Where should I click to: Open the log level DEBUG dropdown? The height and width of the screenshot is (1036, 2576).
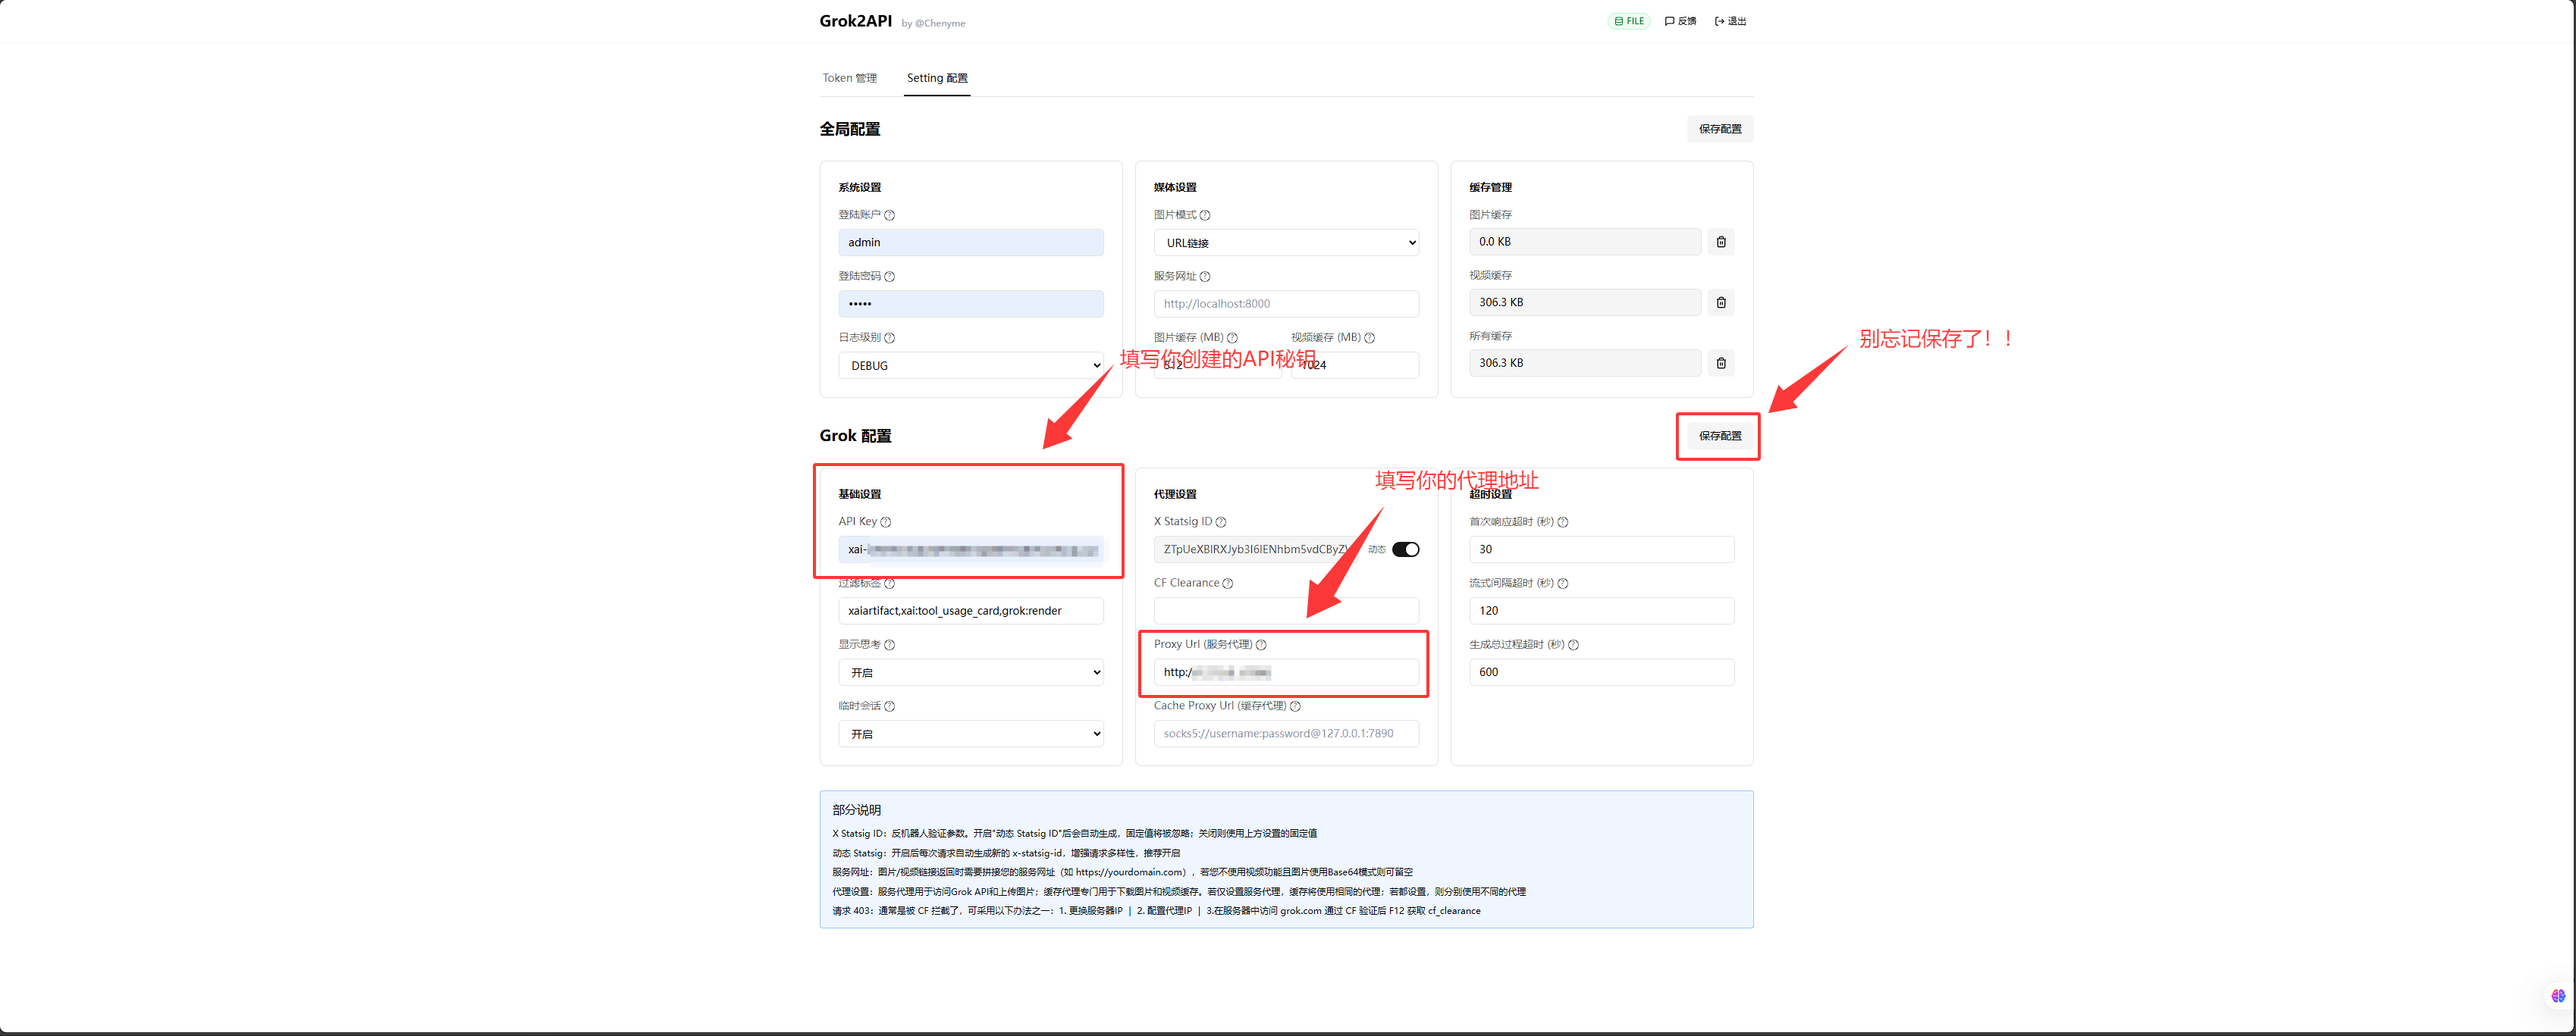[x=970, y=365]
